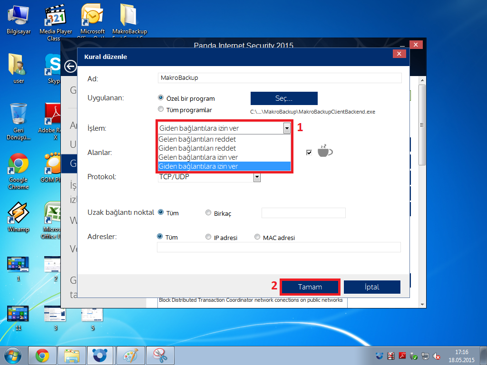487x365 pixels.
Task: Click the network icon in the system tray
Action: click(x=425, y=356)
